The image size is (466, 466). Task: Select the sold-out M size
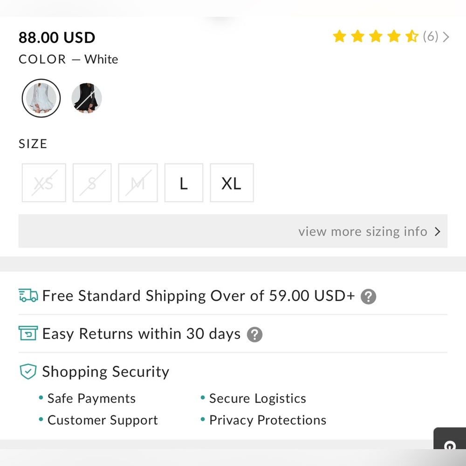(138, 183)
